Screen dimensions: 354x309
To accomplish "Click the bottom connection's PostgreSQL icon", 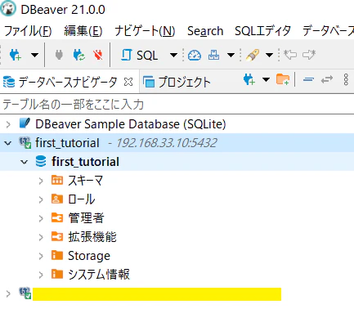I will 25,293.
